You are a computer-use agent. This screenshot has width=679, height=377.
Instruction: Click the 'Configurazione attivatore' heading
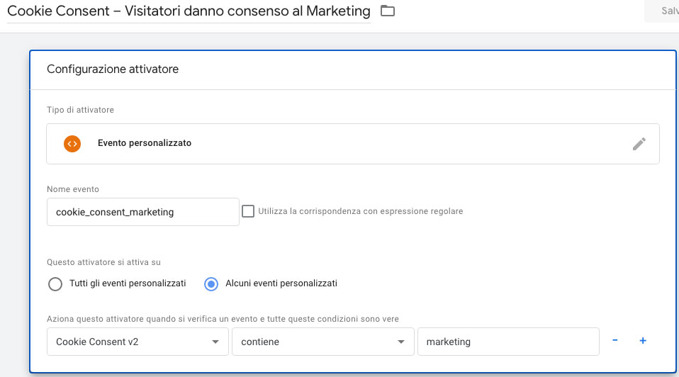click(113, 69)
